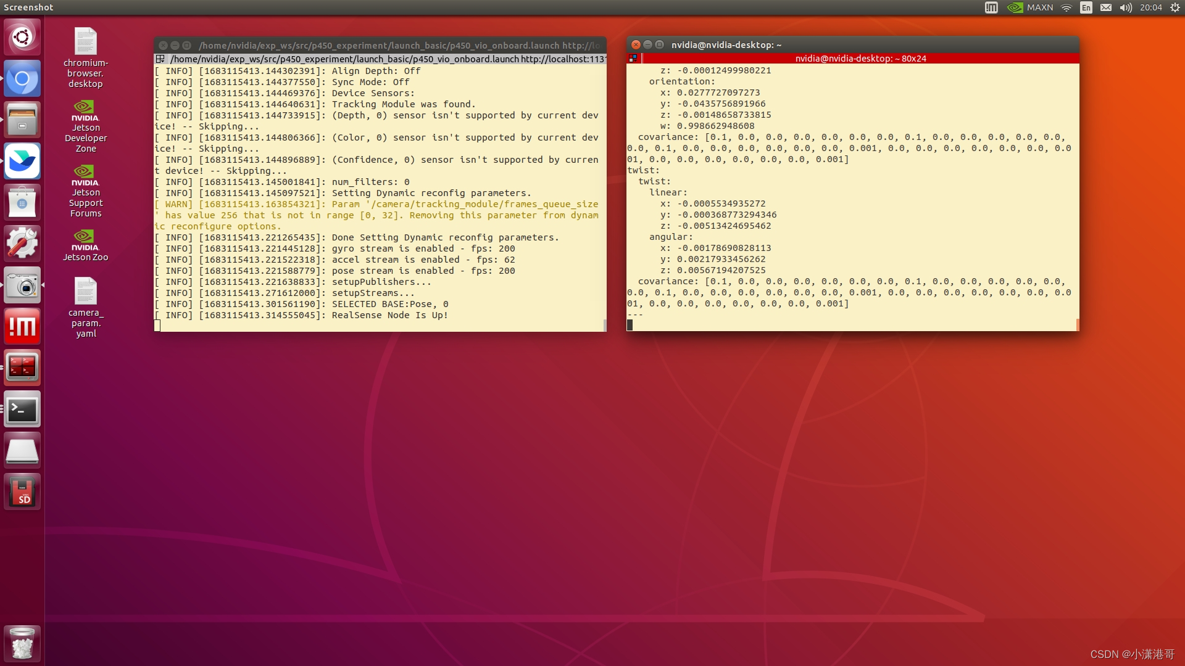Open the blue bird mail app in dock
Screen dimensions: 1185x666
(x=22, y=161)
